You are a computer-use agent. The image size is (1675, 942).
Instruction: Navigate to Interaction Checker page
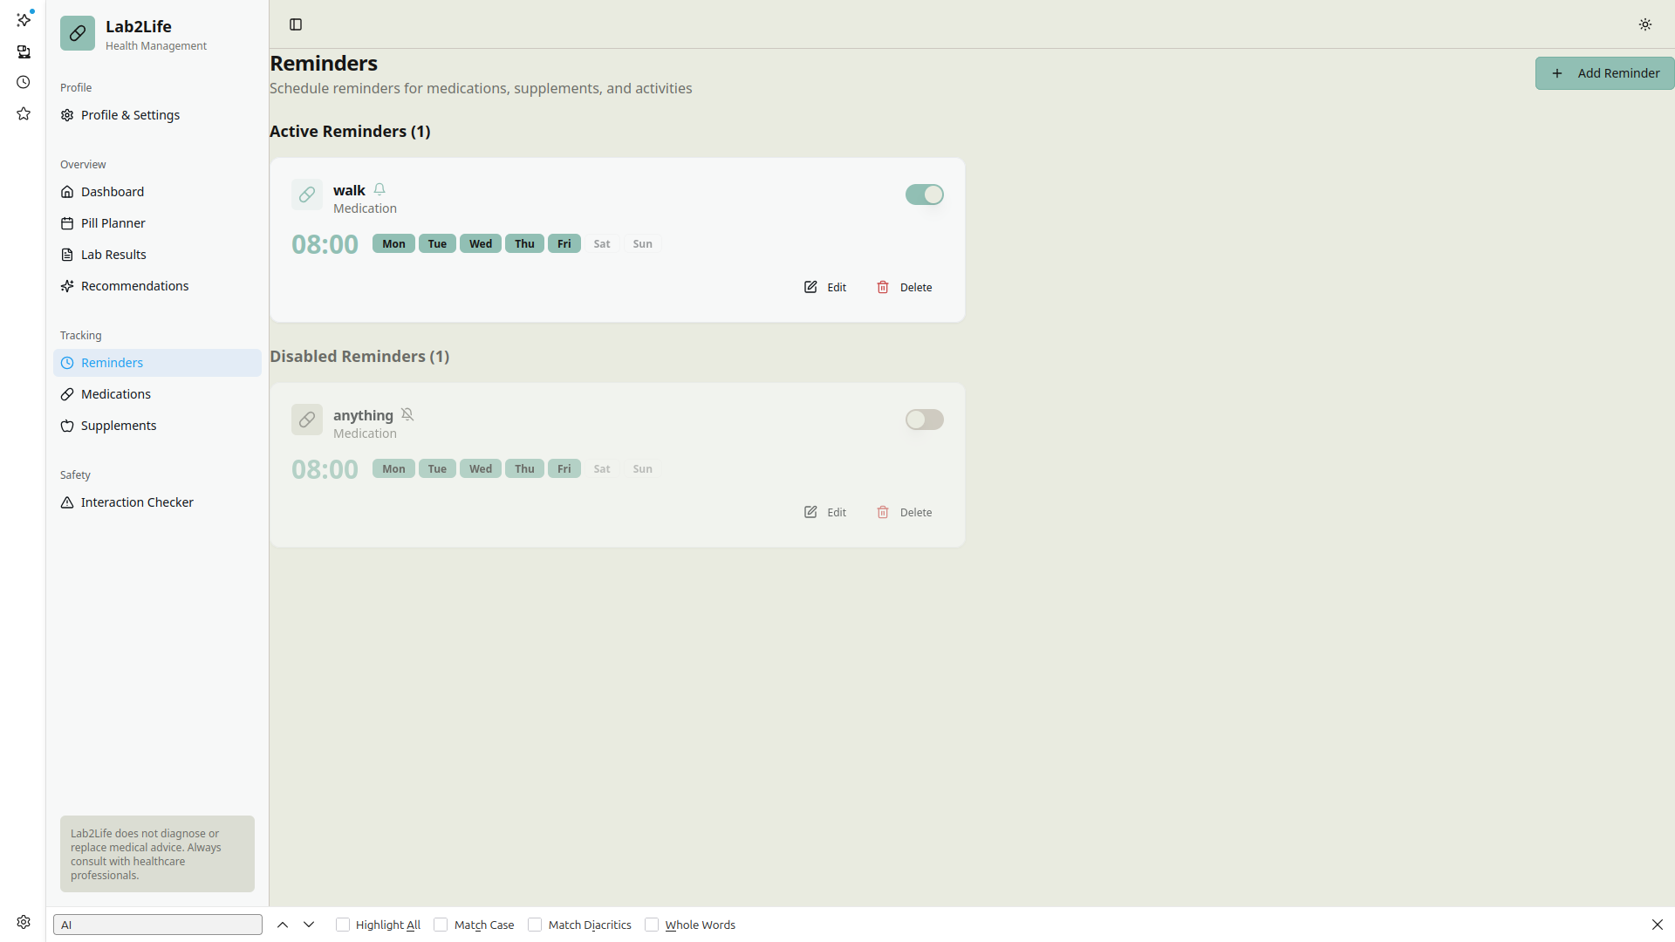(137, 502)
